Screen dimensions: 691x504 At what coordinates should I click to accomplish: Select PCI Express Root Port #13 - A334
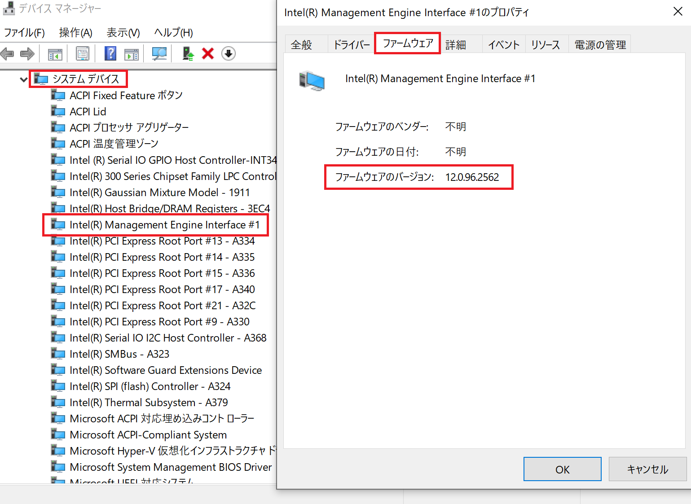tap(163, 241)
